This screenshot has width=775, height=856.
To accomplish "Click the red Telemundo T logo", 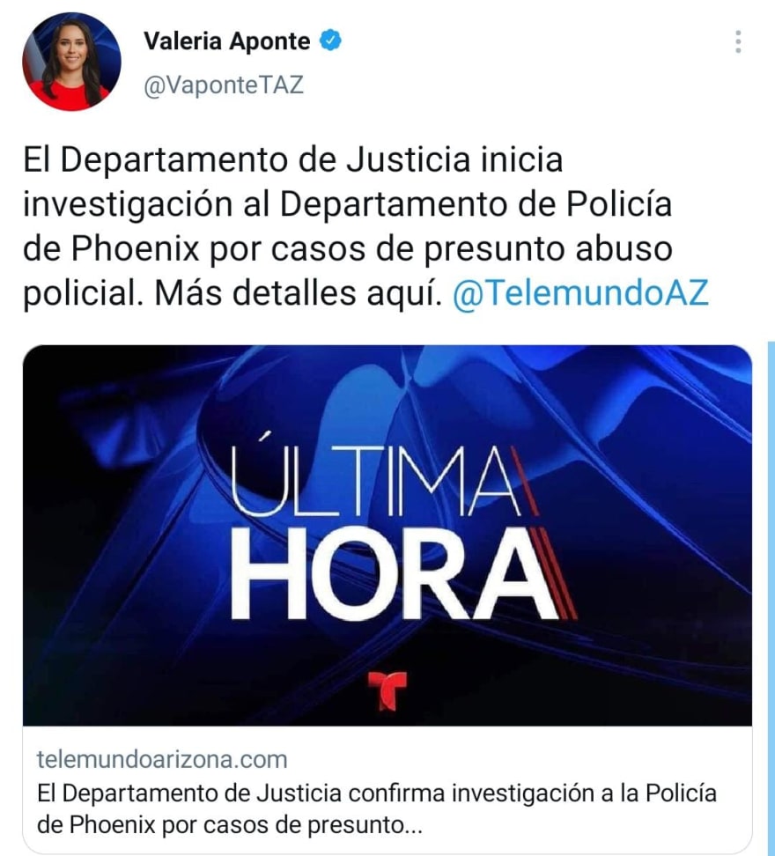I will (387, 690).
